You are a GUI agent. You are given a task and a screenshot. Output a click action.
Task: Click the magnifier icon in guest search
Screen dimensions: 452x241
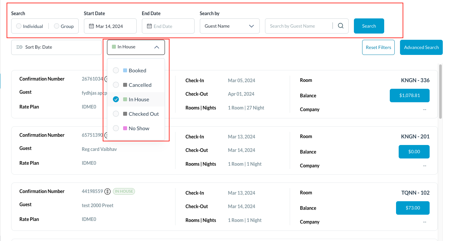pyautogui.click(x=341, y=26)
